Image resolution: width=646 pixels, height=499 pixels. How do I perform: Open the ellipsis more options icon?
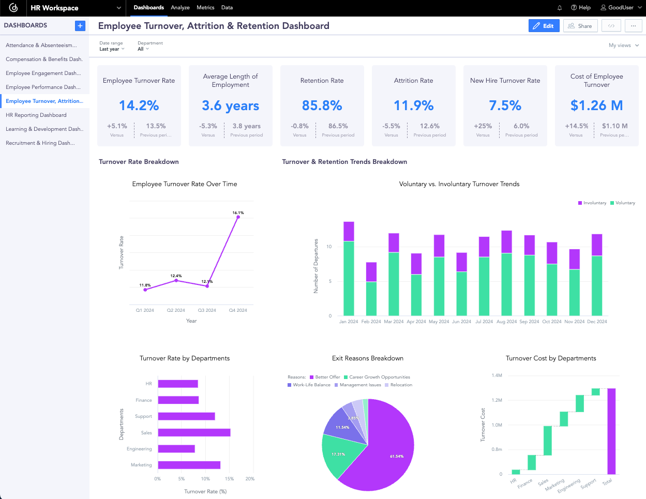pyautogui.click(x=633, y=25)
